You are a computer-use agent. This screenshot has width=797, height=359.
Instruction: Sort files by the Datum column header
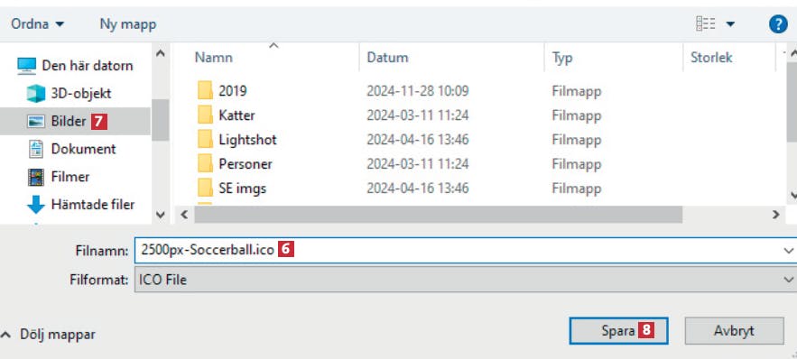387,58
